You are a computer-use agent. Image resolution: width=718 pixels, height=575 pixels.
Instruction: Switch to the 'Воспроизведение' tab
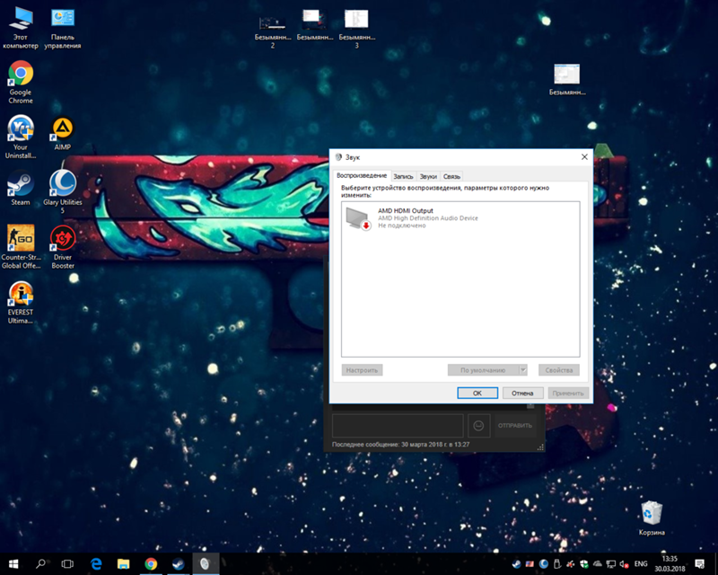(362, 175)
